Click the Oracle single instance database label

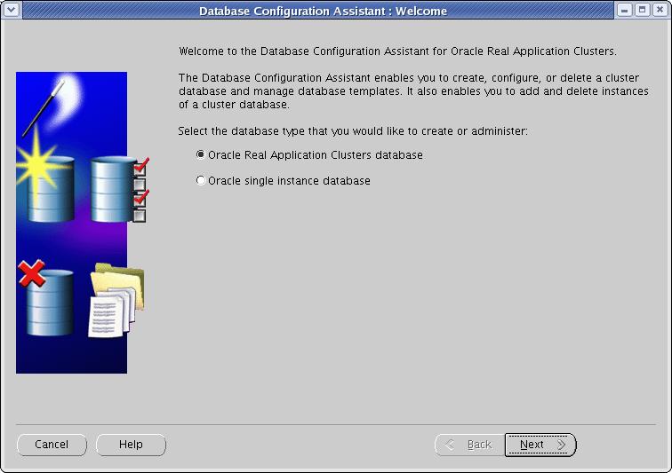coord(289,181)
